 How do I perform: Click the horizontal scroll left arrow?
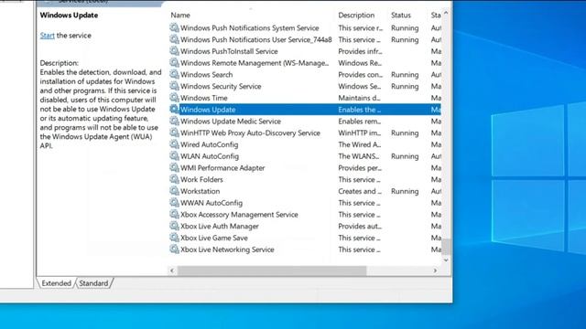pyautogui.click(x=172, y=271)
